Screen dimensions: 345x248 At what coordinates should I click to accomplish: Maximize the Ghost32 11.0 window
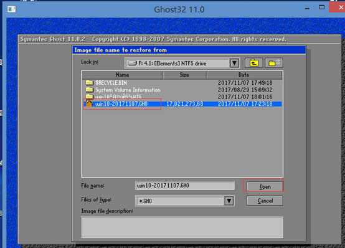(x=321, y=7)
